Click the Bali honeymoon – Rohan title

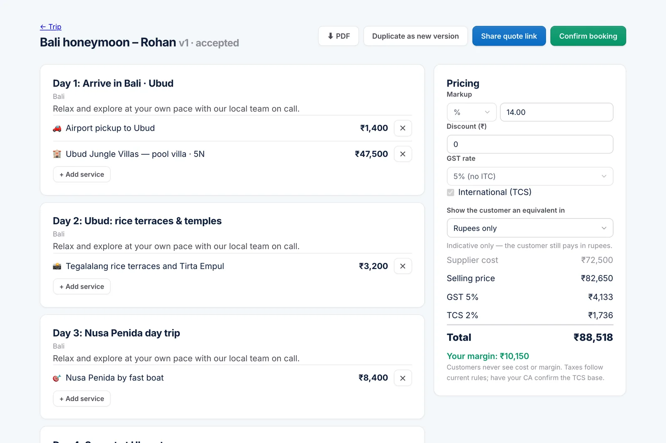pos(108,42)
